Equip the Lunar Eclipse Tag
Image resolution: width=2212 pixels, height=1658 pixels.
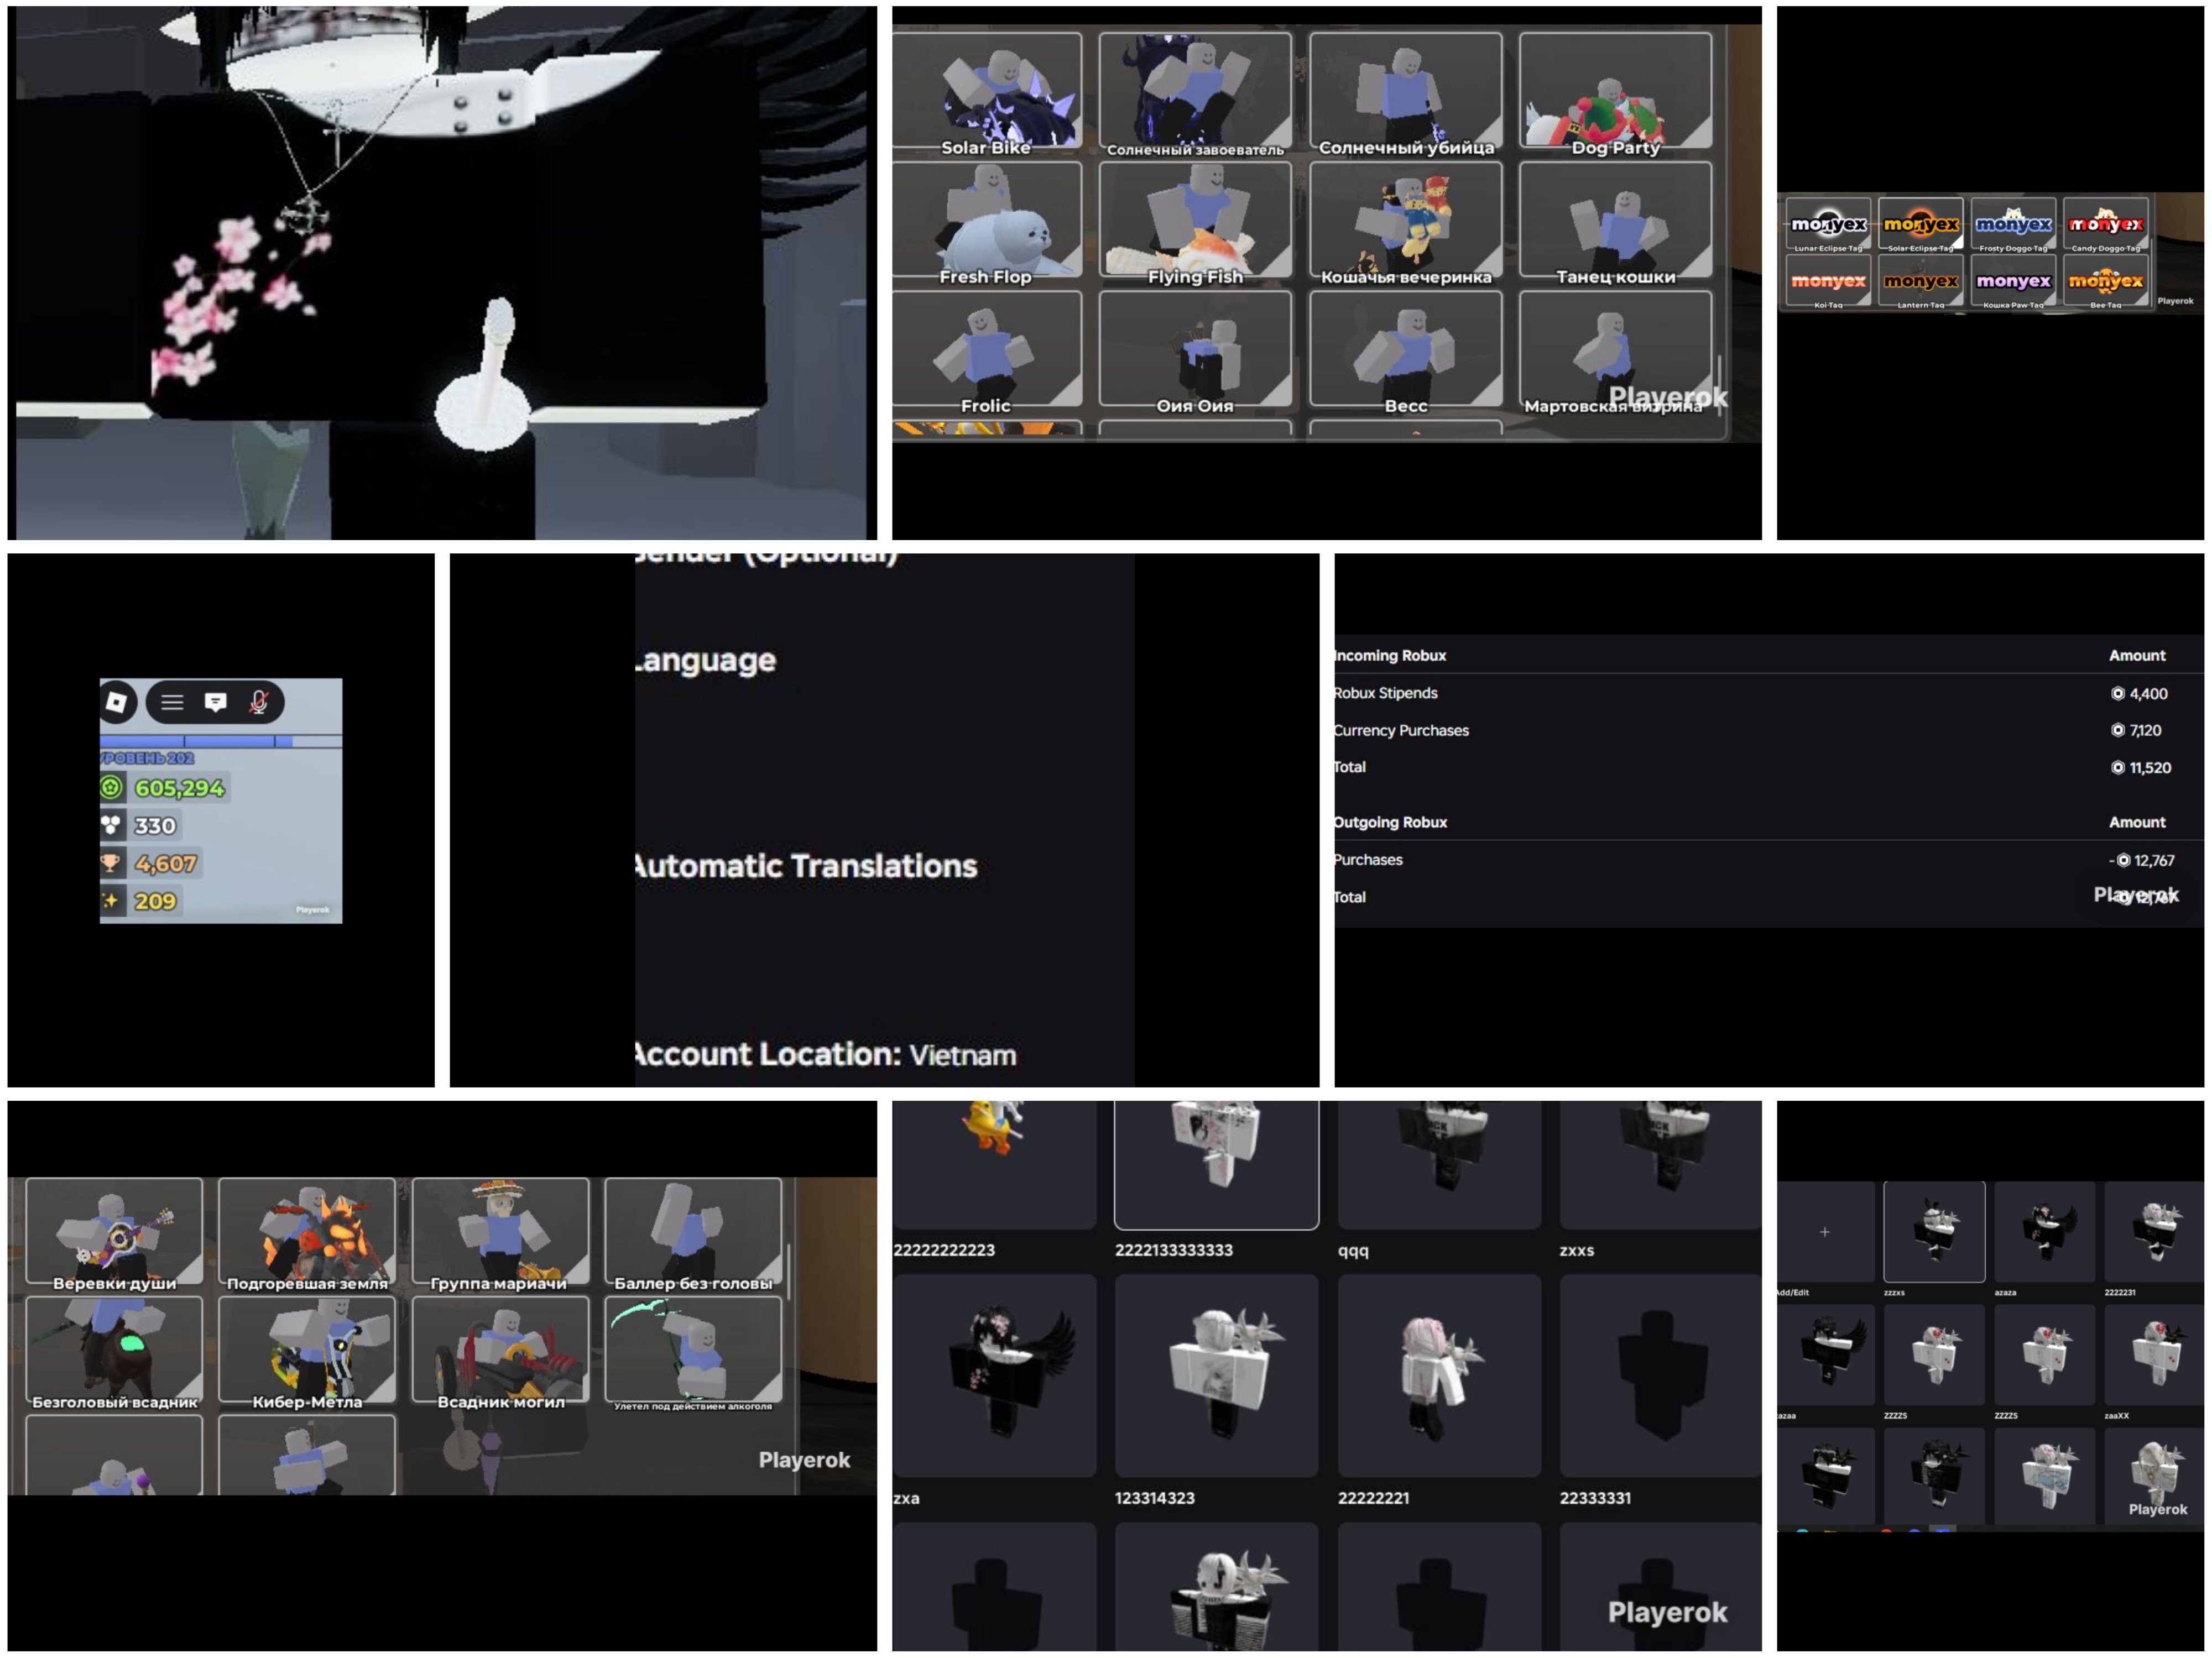click(x=1828, y=226)
